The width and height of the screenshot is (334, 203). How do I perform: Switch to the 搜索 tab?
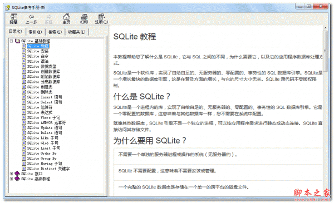pyautogui.click(x=55, y=32)
